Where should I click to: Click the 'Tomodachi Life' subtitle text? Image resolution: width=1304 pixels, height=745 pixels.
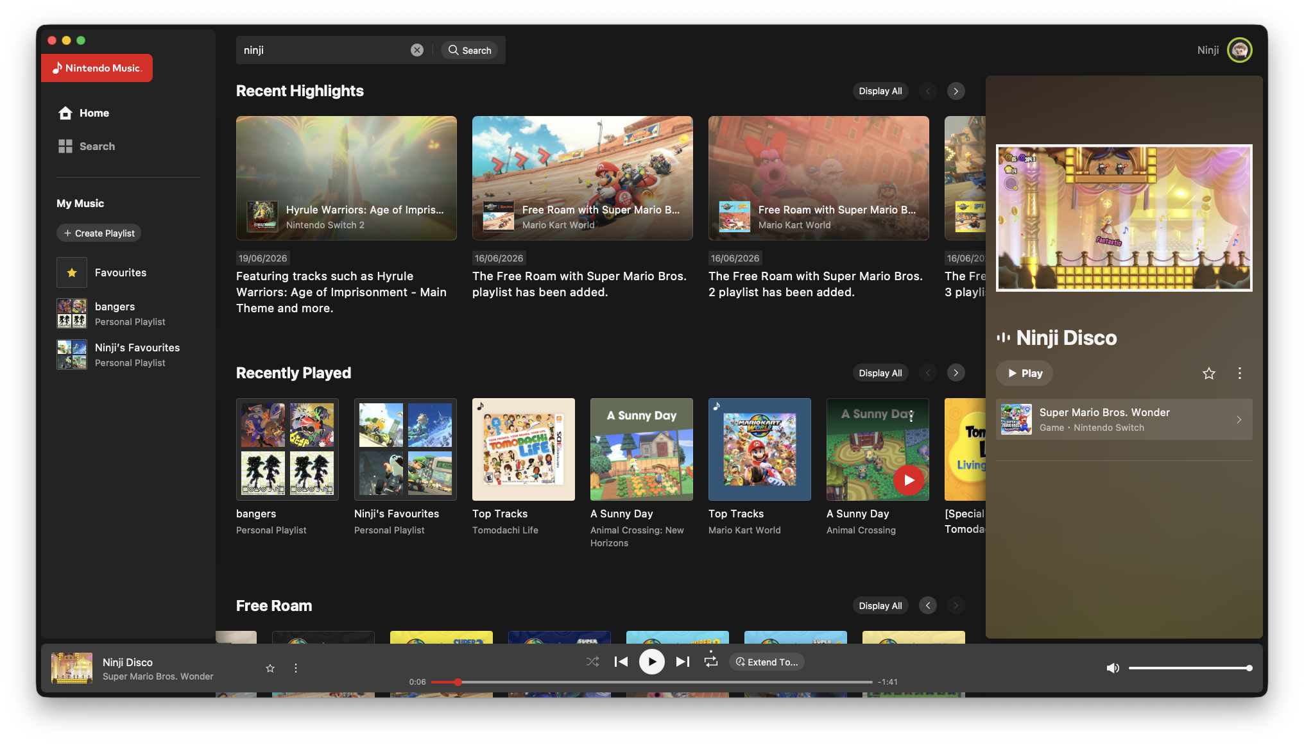click(x=505, y=530)
